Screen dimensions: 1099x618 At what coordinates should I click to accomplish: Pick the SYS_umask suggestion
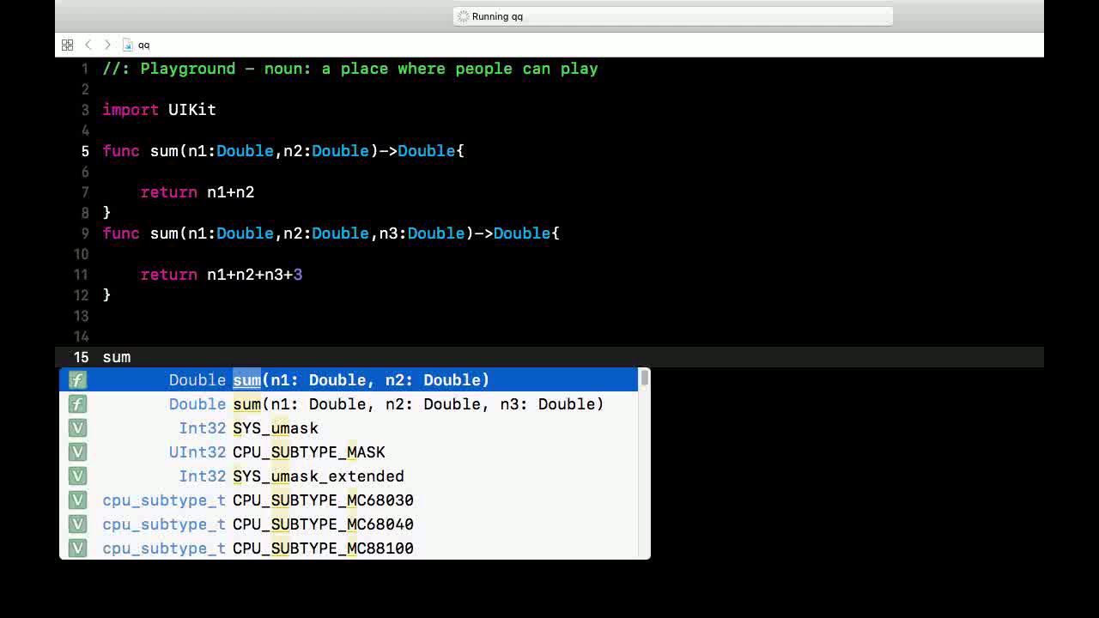pos(349,428)
